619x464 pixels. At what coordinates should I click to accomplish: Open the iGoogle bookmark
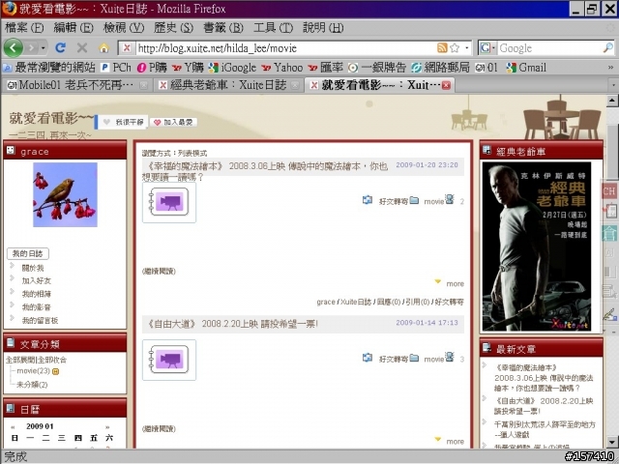point(232,68)
